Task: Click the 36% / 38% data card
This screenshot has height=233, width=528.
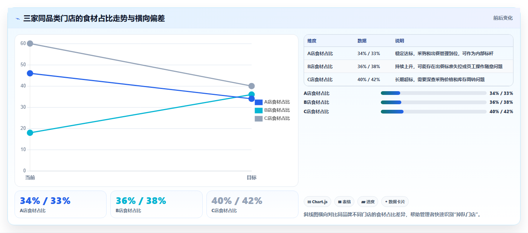Action: pyautogui.click(x=156, y=204)
